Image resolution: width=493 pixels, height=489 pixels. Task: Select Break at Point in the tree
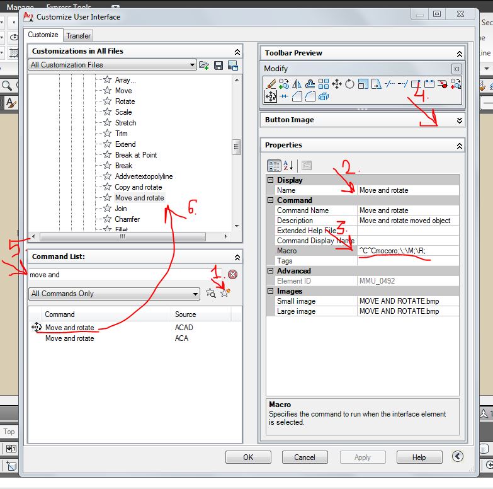(x=136, y=155)
